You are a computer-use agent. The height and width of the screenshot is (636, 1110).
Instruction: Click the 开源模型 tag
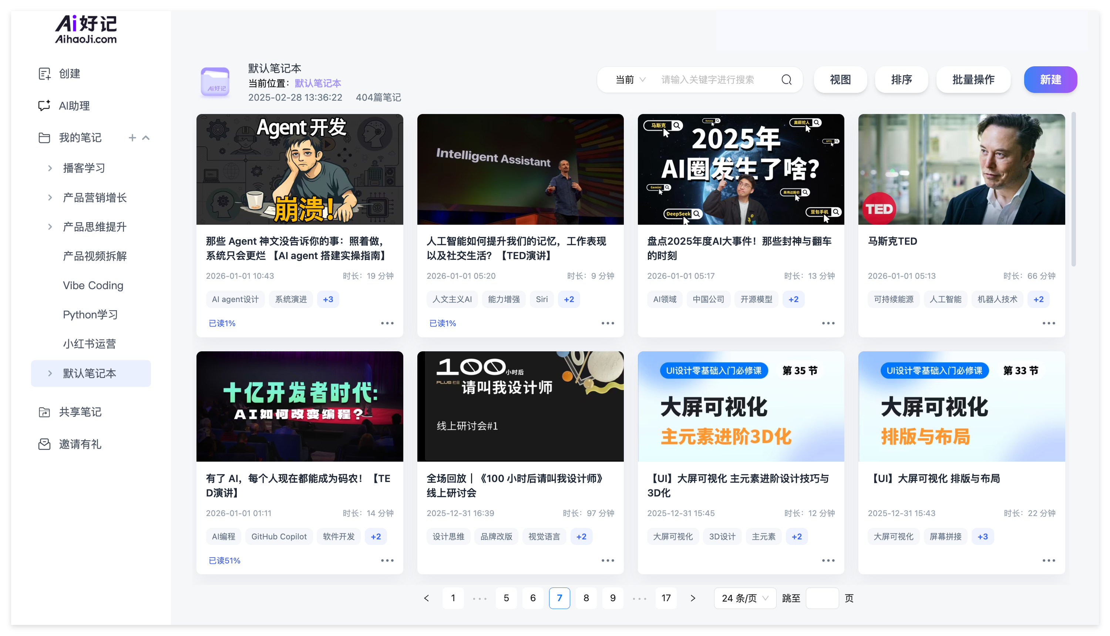756,299
